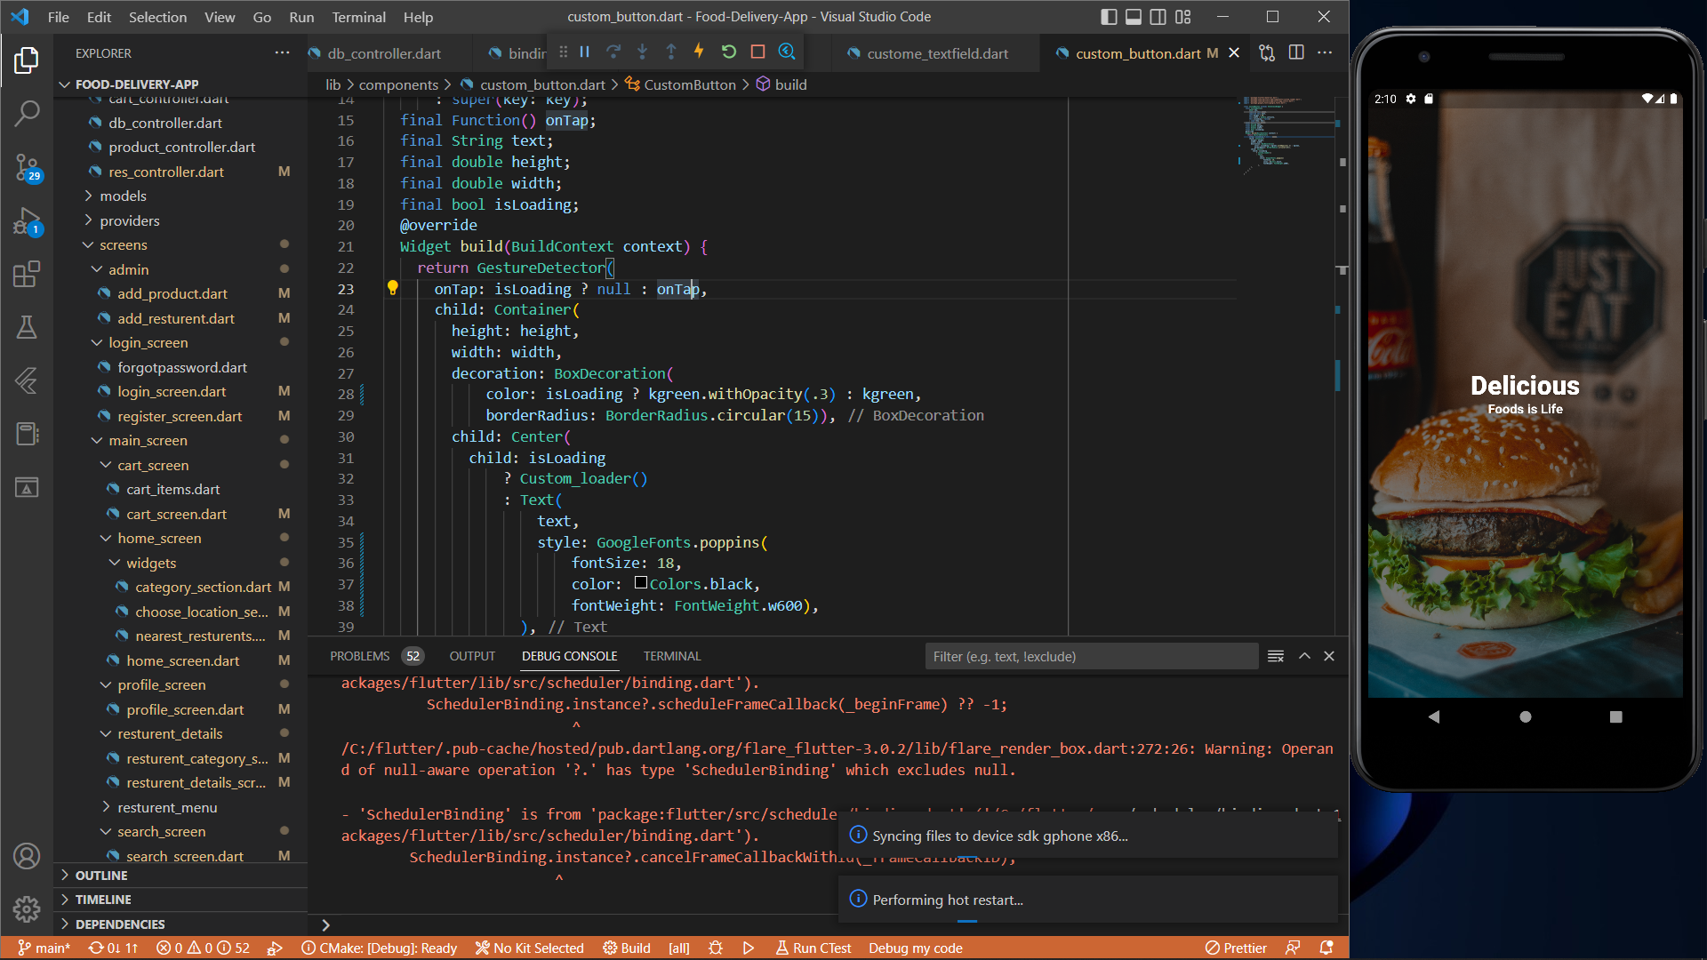Pause the running debug session
This screenshot has width=1707, height=960.
coord(584,52)
